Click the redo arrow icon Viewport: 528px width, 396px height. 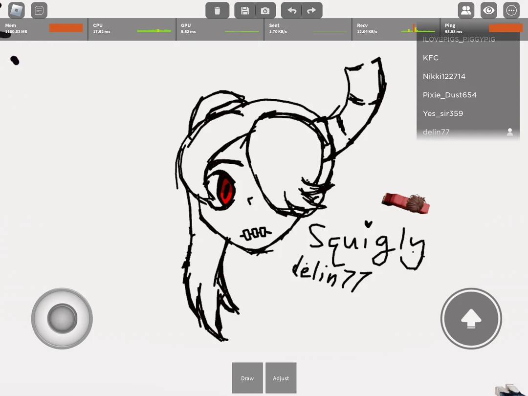[x=312, y=10]
